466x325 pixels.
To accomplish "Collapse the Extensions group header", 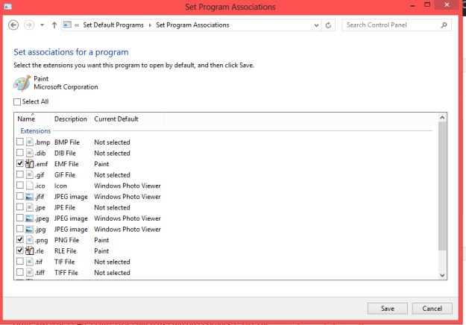I will click(x=35, y=131).
